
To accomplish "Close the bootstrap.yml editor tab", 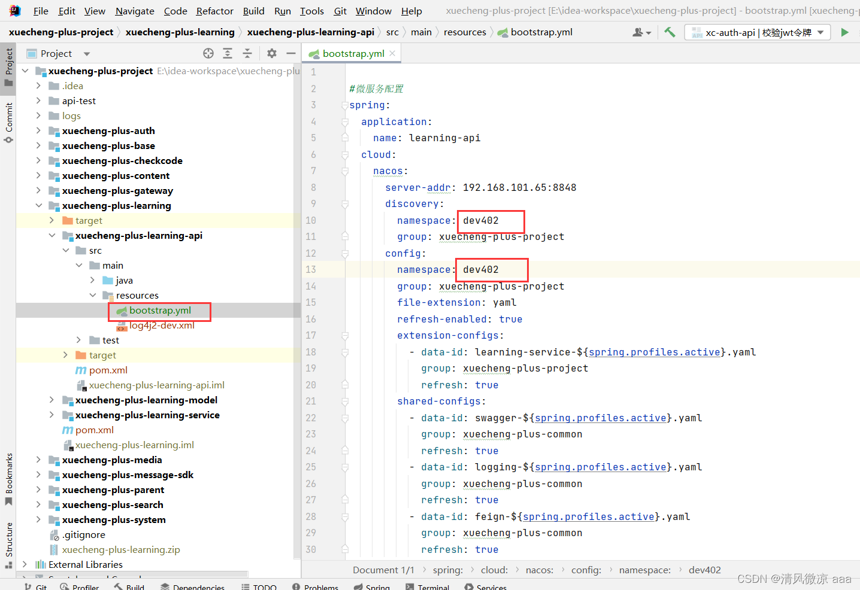I will click(x=392, y=53).
